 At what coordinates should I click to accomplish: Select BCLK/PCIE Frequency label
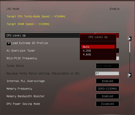tap(22, 58)
